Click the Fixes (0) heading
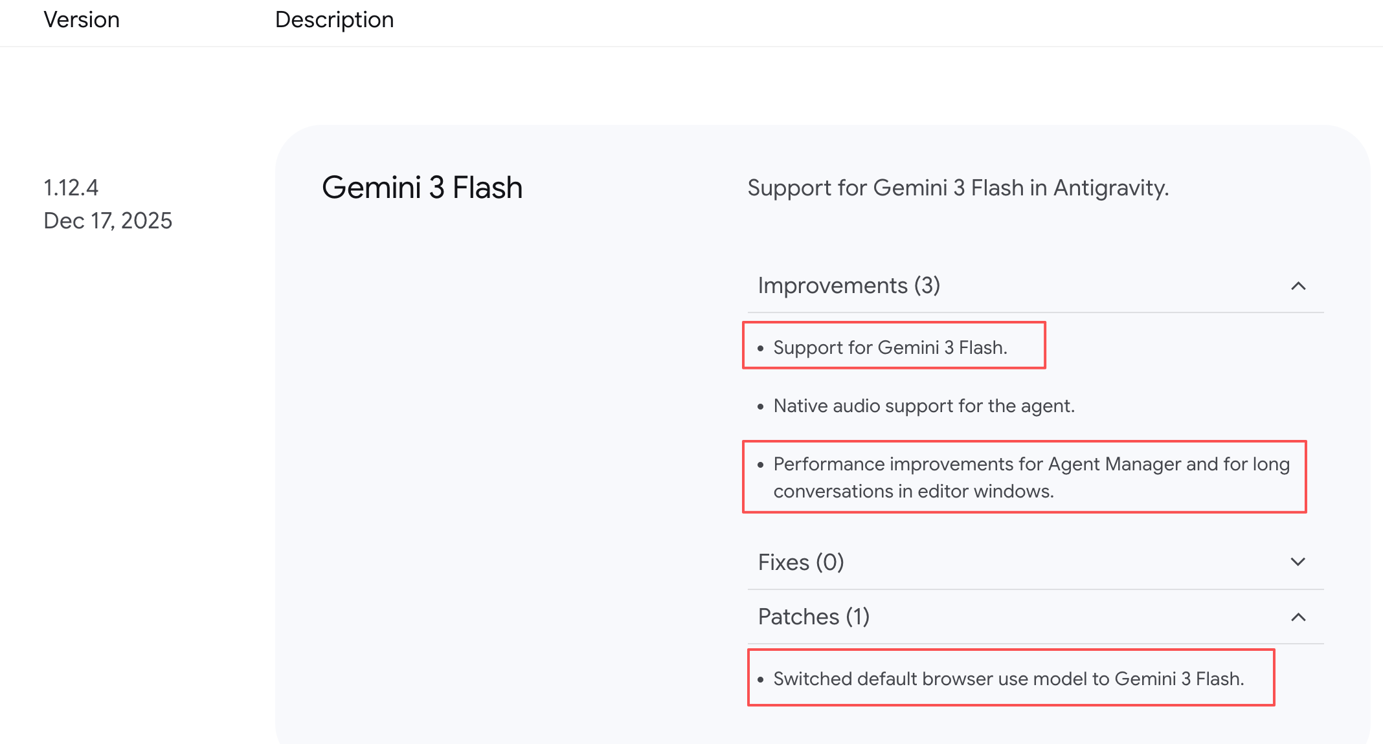Image resolution: width=1383 pixels, height=744 pixels. 801,562
